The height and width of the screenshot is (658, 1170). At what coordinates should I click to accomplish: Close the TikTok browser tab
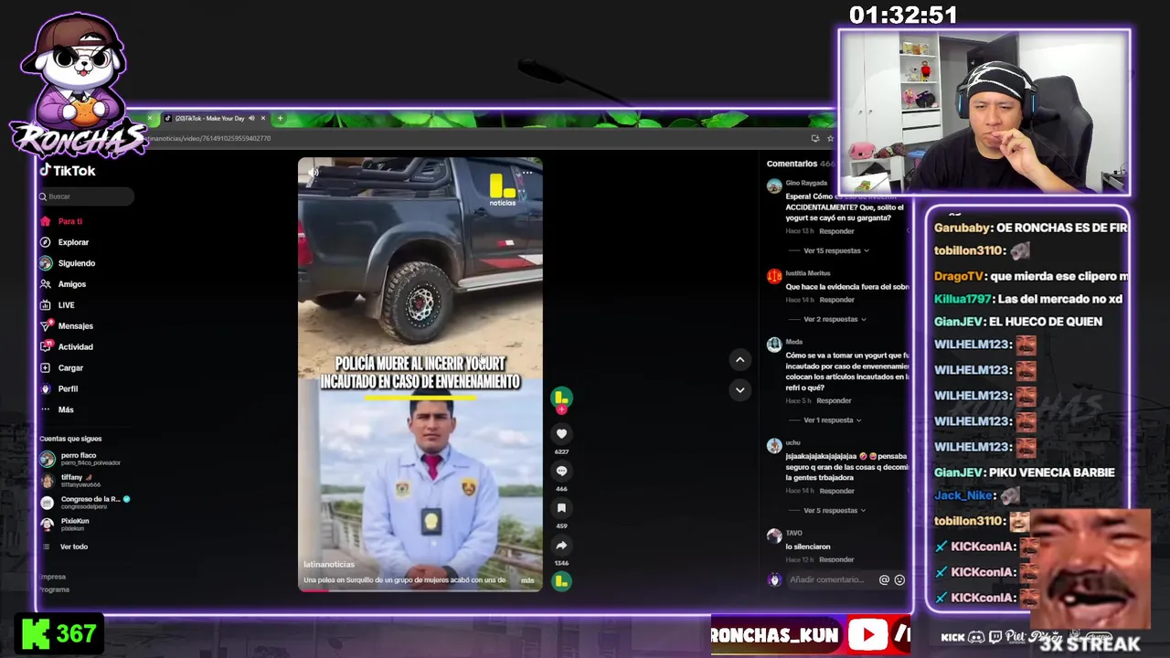[x=263, y=118]
